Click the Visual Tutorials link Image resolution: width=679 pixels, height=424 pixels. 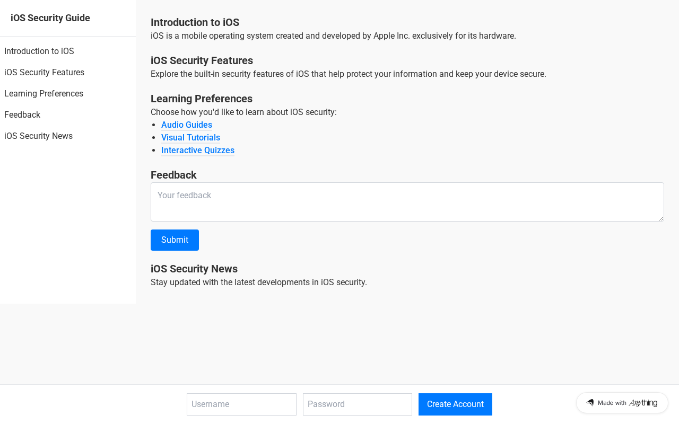(190, 138)
